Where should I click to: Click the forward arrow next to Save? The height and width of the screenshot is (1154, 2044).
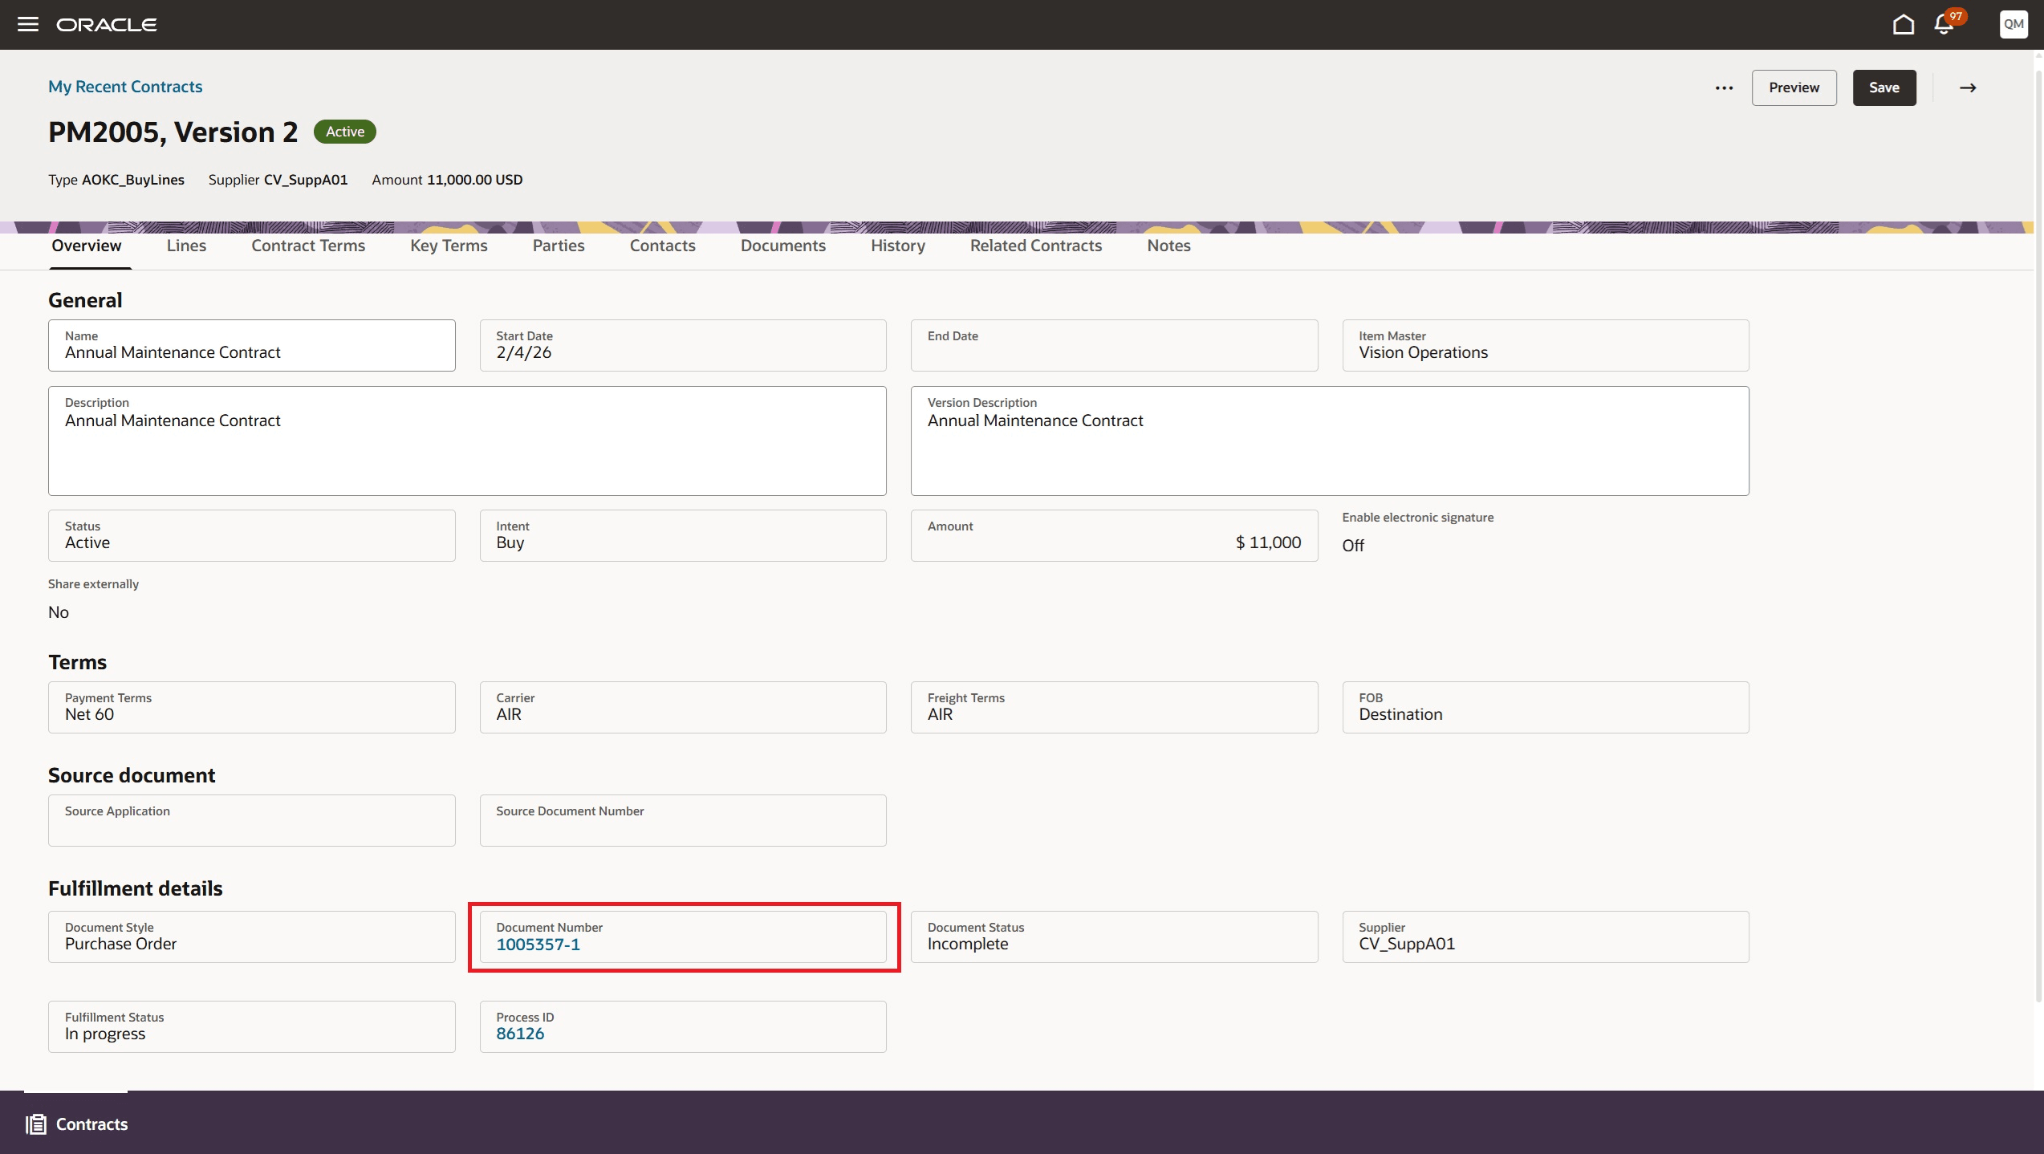(1968, 87)
